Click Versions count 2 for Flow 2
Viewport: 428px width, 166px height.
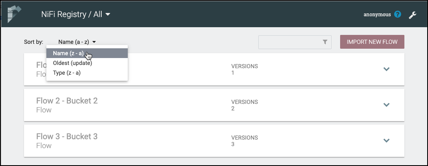[233, 109]
